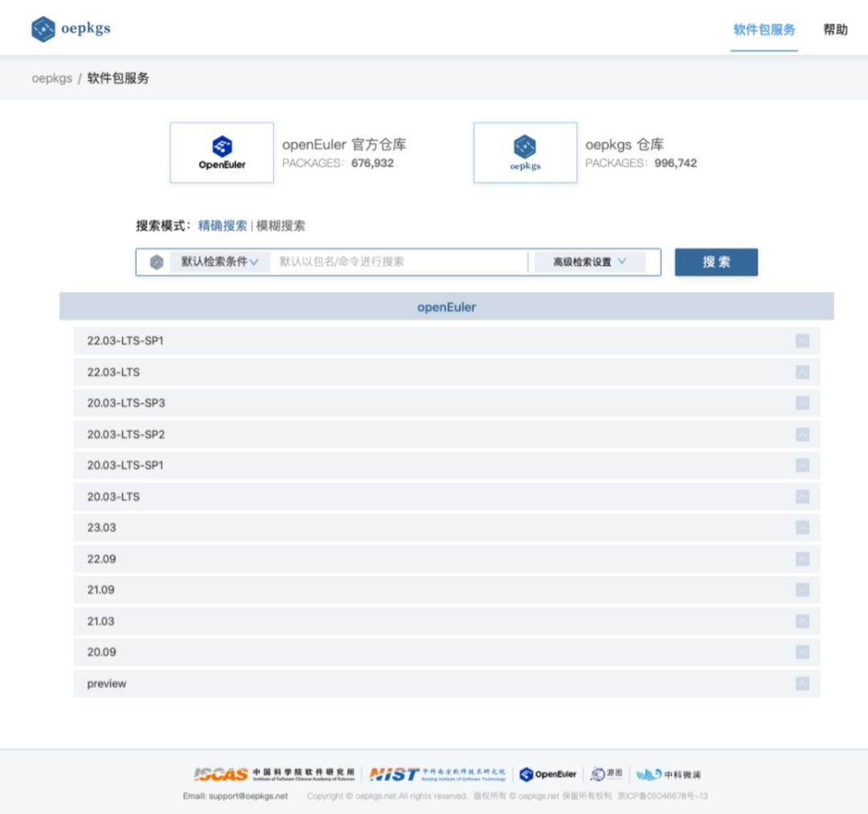Screen dimensions: 868x814
Task: Click hexagon icon in search box
Action: pos(157,262)
